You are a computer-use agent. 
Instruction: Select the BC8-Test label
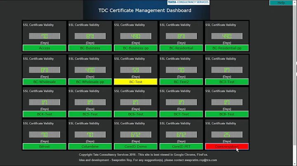227,114
